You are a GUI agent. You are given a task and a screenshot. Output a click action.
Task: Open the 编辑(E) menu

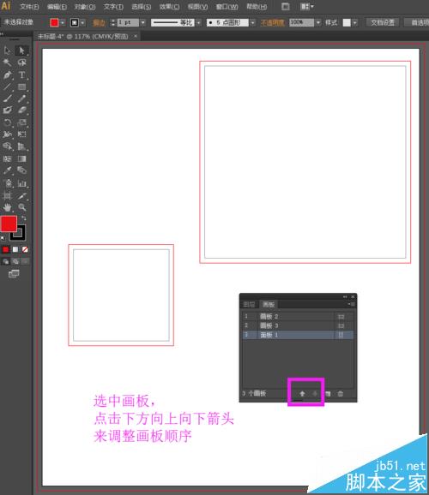(x=57, y=7)
